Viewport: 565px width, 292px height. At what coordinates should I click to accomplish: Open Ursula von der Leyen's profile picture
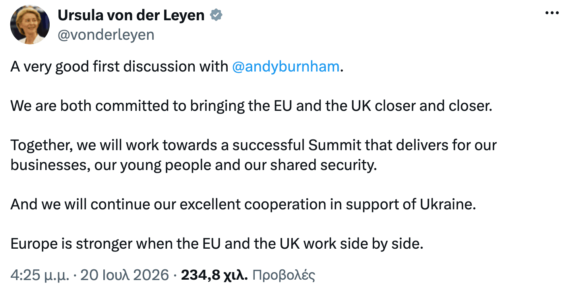click(x=30, y=25)
